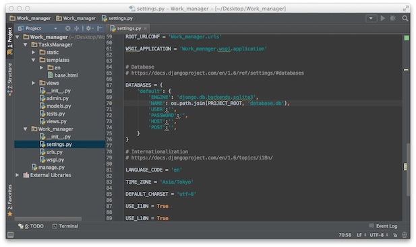This screenshot has width=416, height=247.
Task: Toggle the file read-only lock icon
Action: pyautogui.click(x=395, y=235)
